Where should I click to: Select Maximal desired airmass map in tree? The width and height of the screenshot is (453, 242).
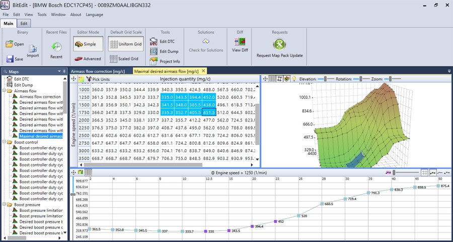(41, 136)
